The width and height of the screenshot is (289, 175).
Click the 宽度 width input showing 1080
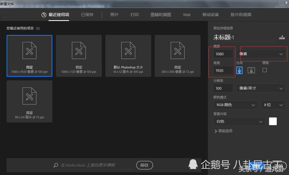[x=223, y=54]
